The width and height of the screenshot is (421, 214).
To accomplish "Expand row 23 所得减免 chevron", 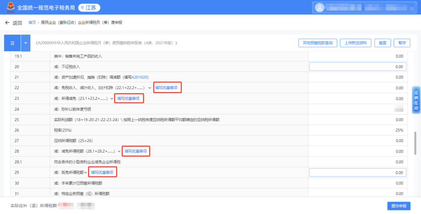I will click(x=112, y=99).
